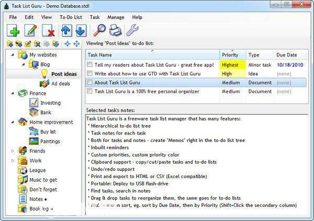Check 'Write about how to use GTD' task
Image resolution: width=314 pixels, height=221 pixels.
click(89, 73)
